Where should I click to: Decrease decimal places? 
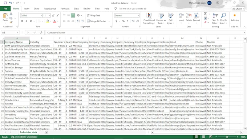(138, 21)
